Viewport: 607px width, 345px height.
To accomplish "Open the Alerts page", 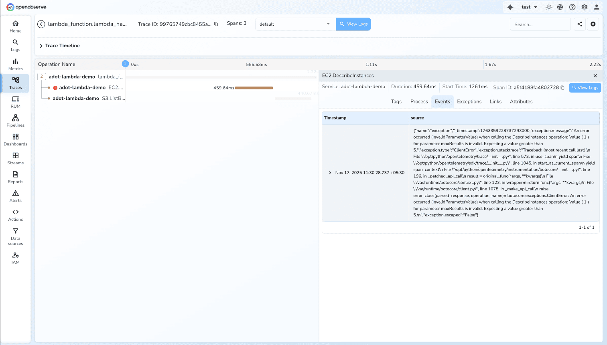I will (x=15, y=196).
